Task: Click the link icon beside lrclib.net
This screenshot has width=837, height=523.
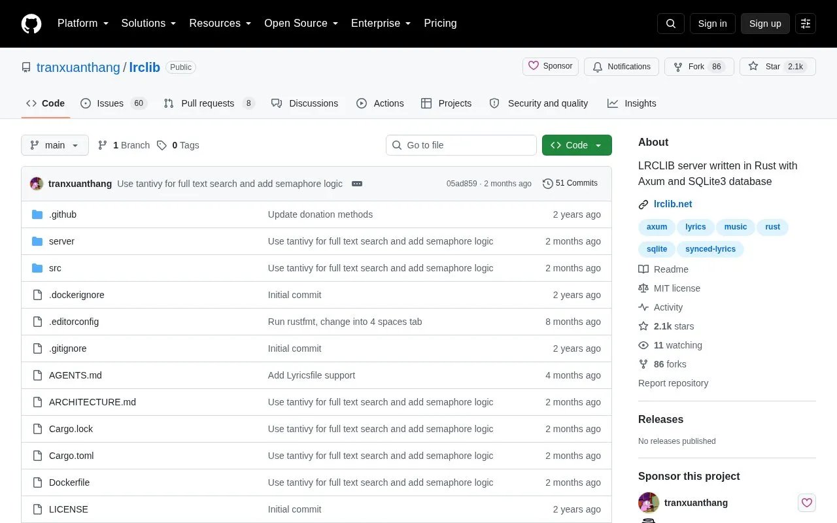Action: [x=643, y=205]
